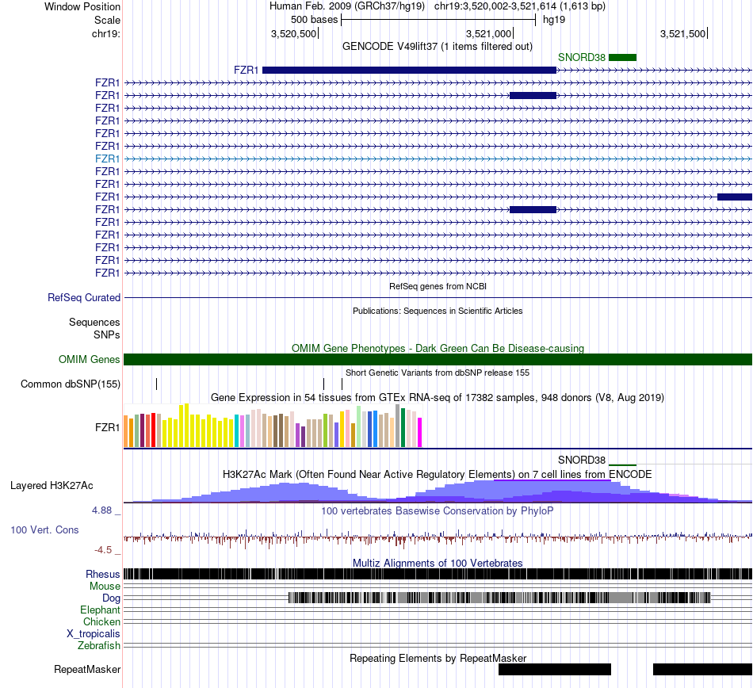
Task: Click the Common dbSNP(155) track label
Action: click(x=71, y=384)
